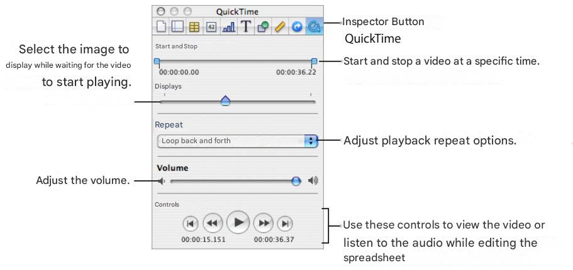The height and width of the screenshot is (270, 573).
Task: Jump to the beginning of the movie
Action: (x=191, y=224)
